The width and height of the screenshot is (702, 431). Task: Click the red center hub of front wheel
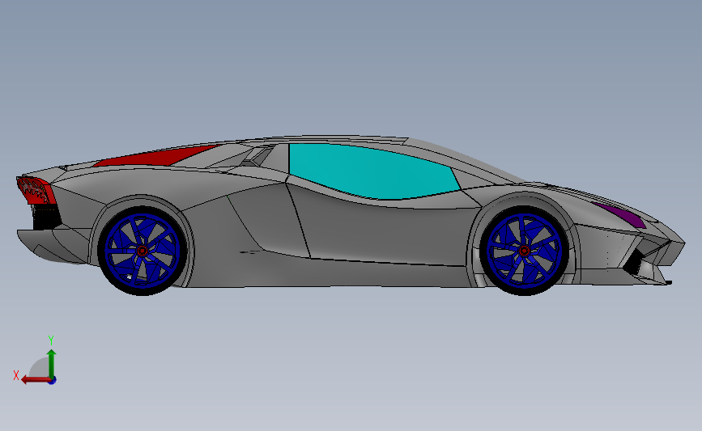pos(524,250)
